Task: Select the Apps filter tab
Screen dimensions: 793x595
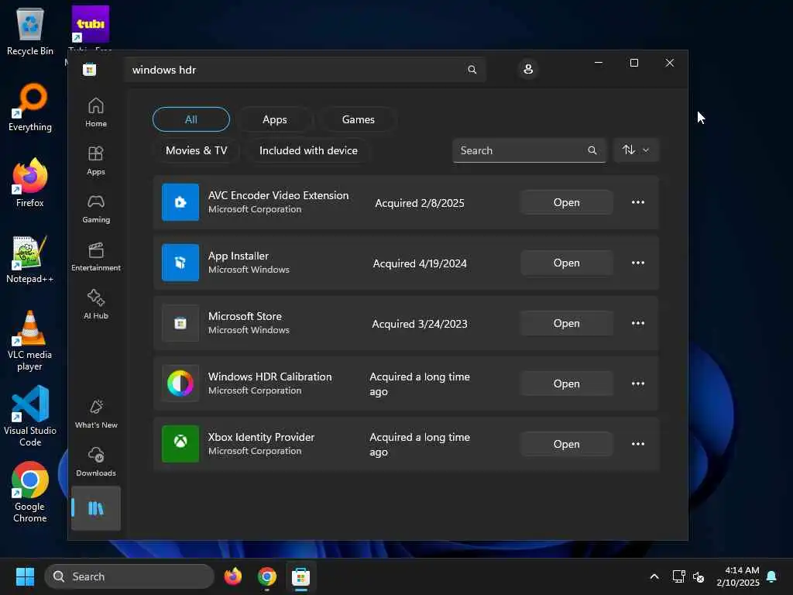Action: pyautogui.click(x=275, y=119)
